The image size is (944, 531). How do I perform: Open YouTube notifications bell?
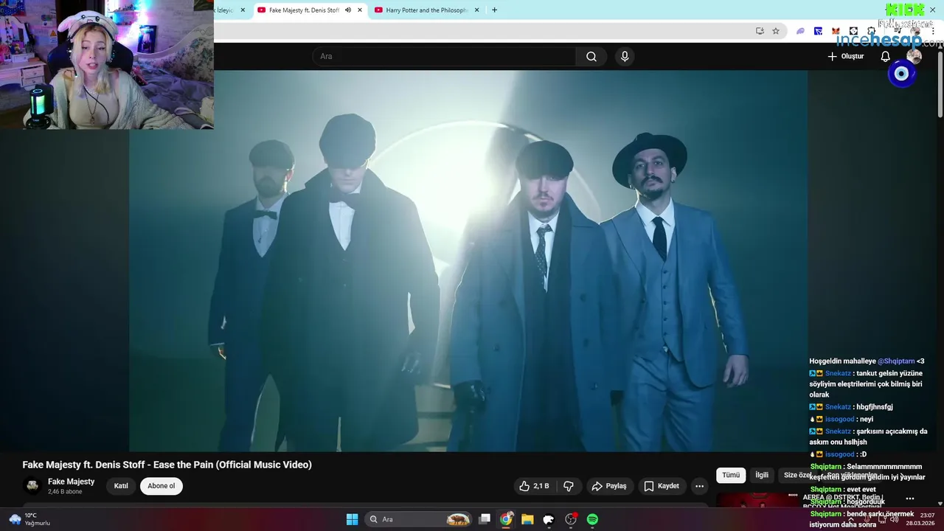pos(886,57)
